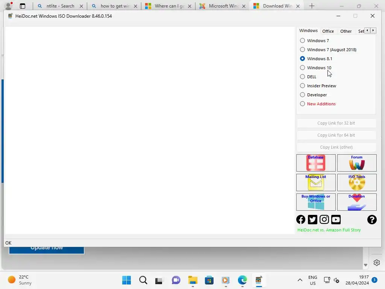
Task: Click the ISO Downloader taskbar icon
Action: (259, 280)
